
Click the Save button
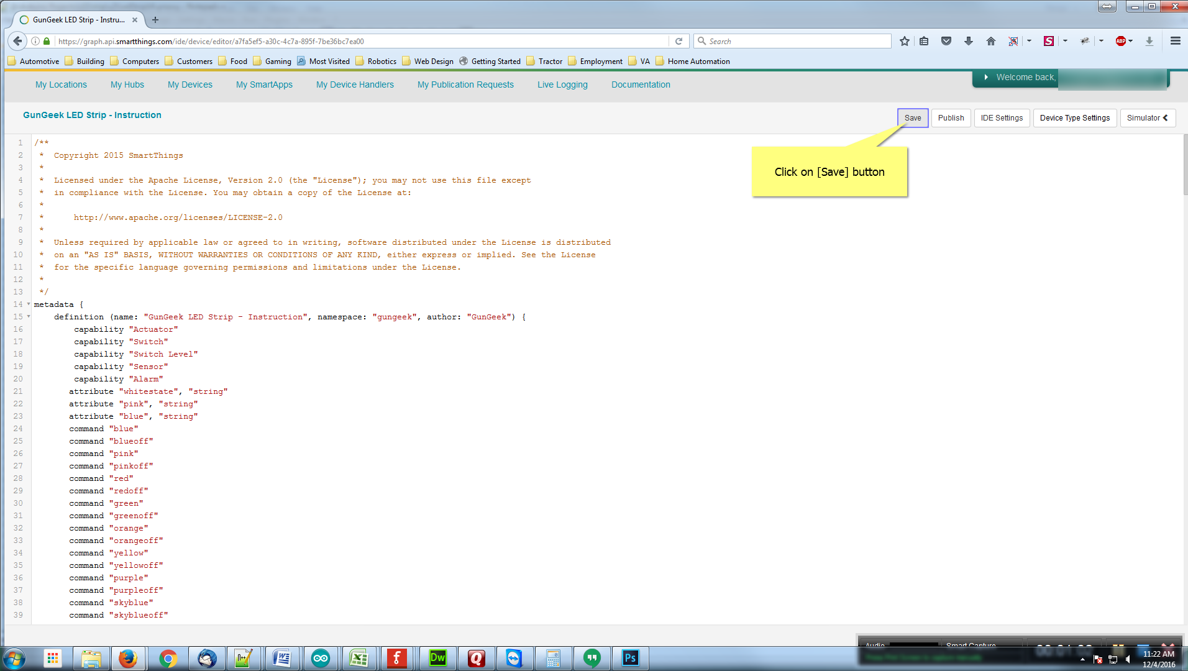point(913,118)
